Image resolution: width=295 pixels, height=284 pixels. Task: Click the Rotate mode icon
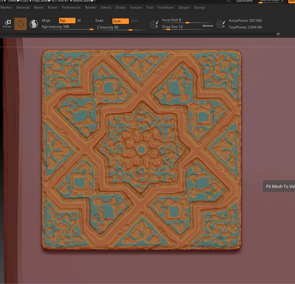pos(7,24)
